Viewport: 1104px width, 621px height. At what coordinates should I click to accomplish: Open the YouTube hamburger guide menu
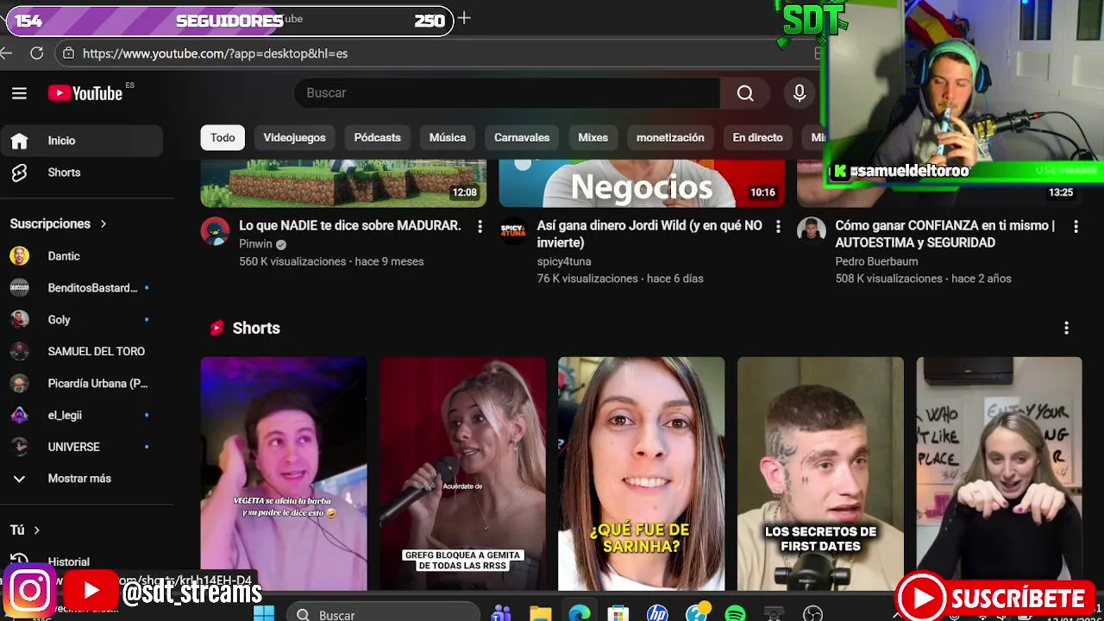tap(19, 93)
